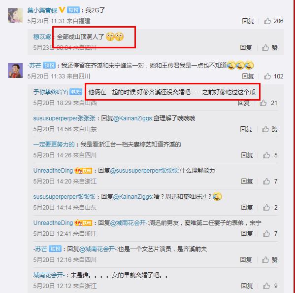Reply to the 14:56 山东 comment
Viewport: 295px width, 293px height.
[x=246, y=129]
